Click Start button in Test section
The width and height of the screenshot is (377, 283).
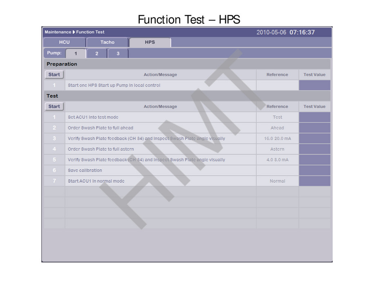tap(54, 107)
